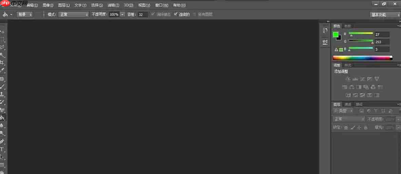
Task: Add a Color Lookup adjustment
Action: [380, 87]
